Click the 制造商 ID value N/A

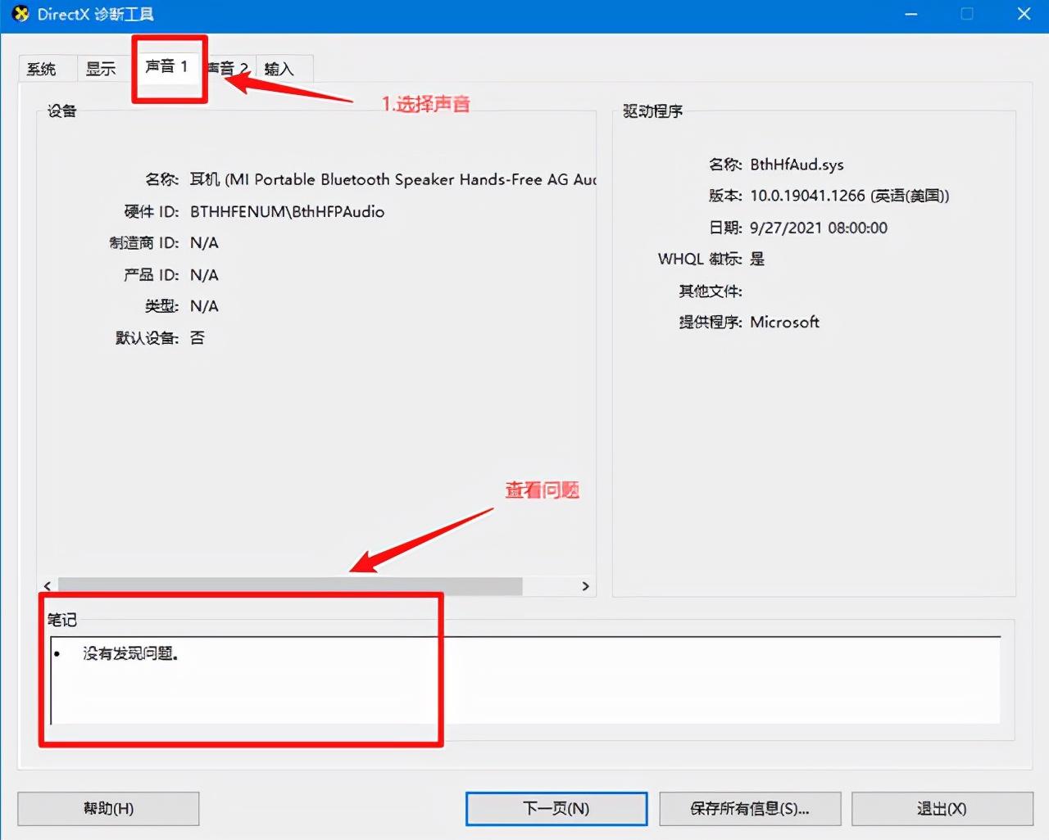[204, 243]
